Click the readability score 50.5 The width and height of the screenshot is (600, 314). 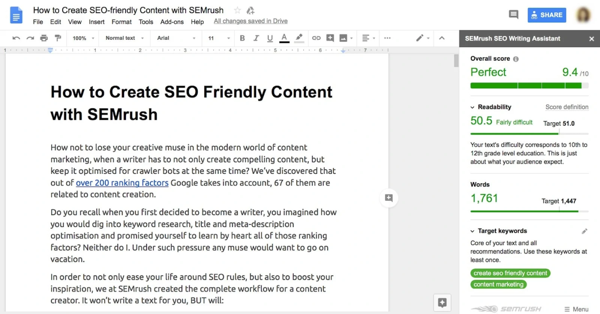[481, 121]
